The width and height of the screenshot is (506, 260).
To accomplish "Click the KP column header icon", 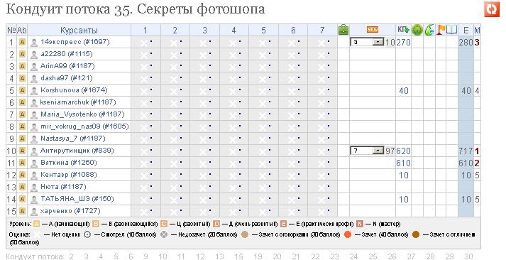I will coord(403,30).
